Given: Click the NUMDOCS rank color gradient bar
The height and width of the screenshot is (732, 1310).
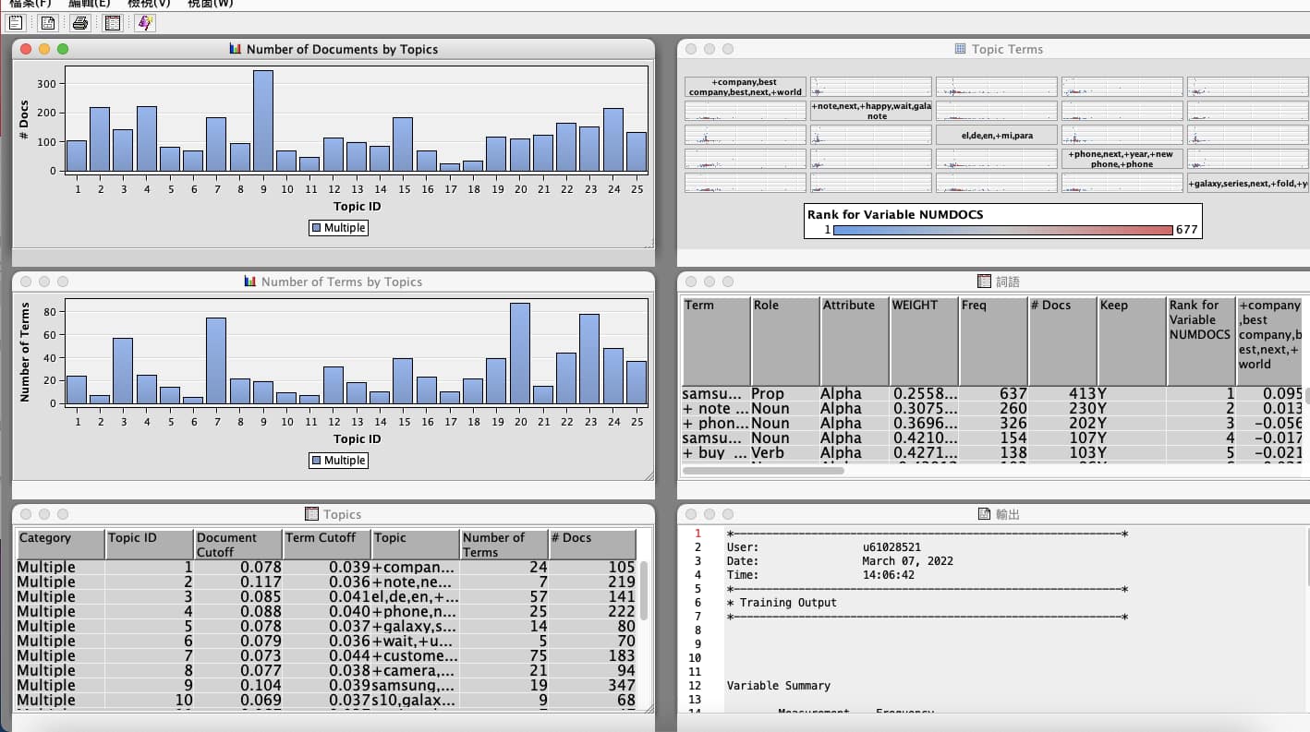Looking at the screenshot, I should coord(1002,230).
